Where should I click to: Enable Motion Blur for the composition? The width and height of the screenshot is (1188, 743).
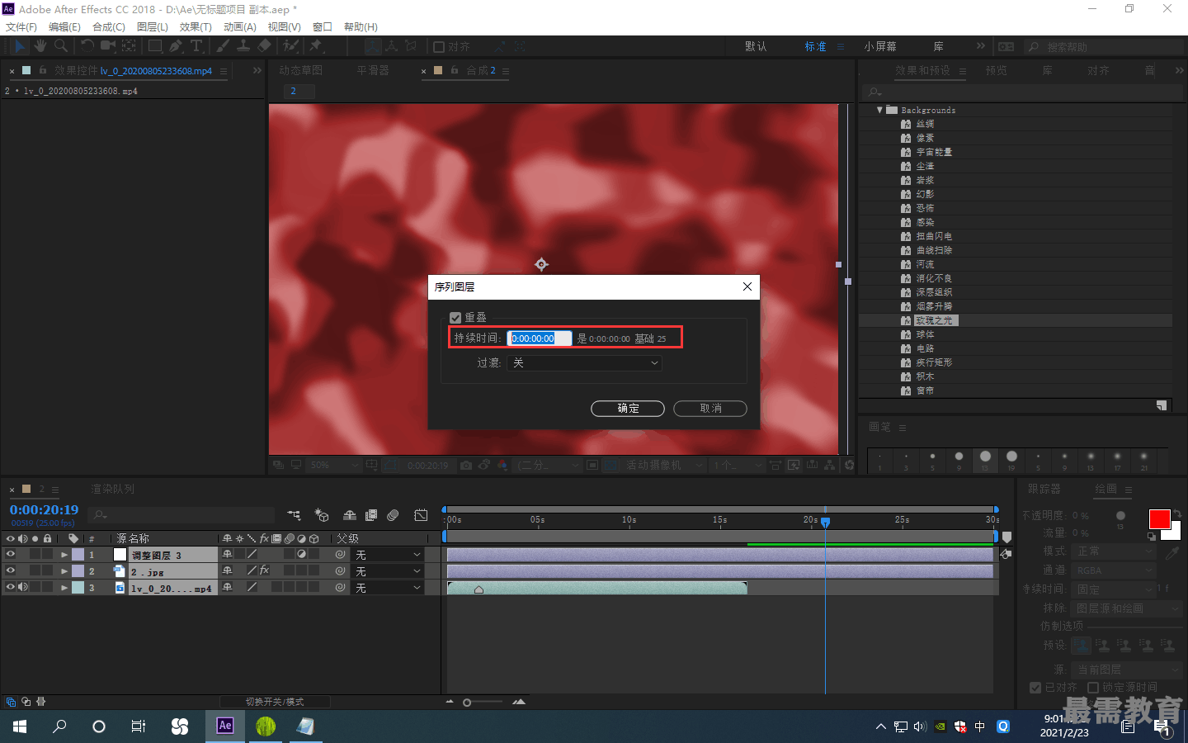393,515
